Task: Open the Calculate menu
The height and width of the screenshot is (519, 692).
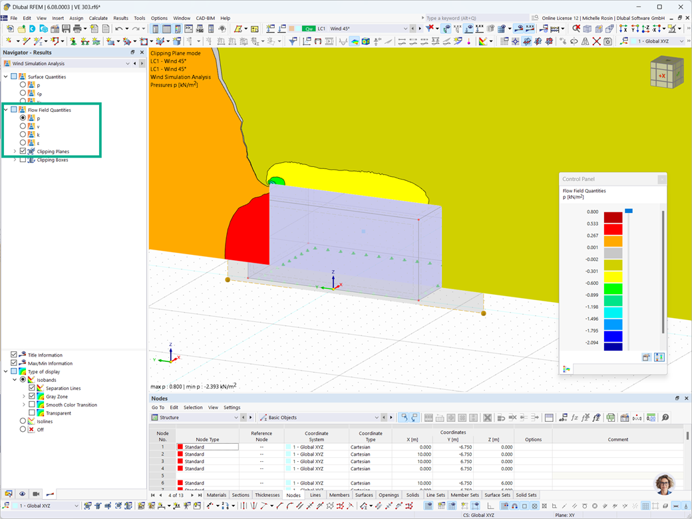Action: [98, 18]
